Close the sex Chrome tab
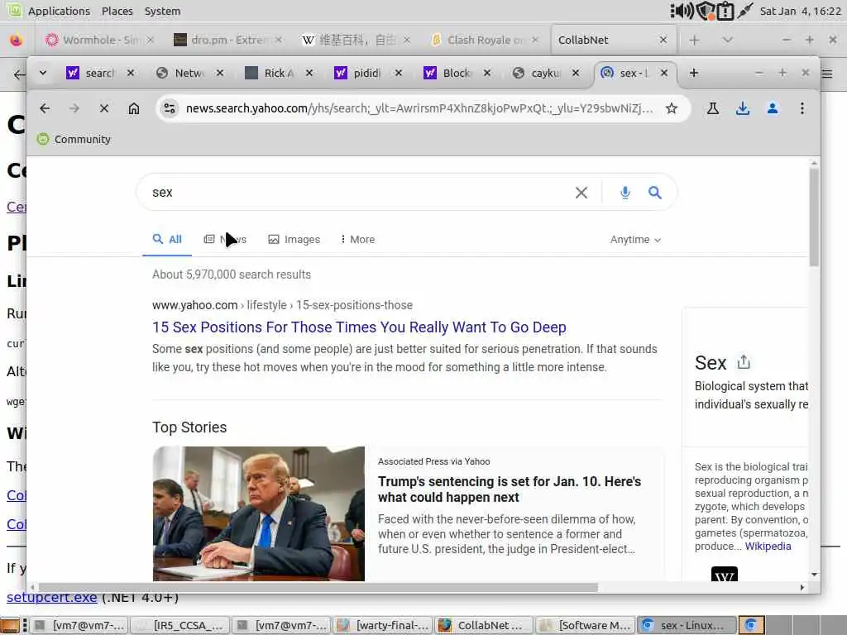The image size is (847, 635). 664,73
